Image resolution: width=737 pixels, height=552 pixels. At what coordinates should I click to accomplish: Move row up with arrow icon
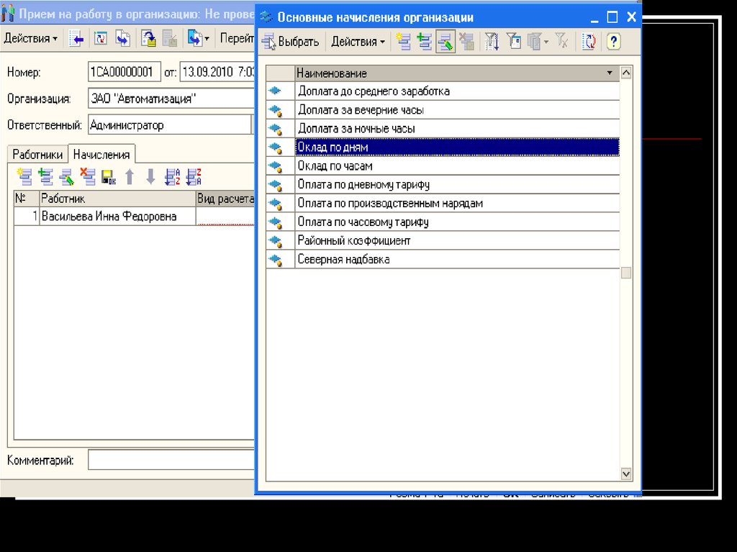coord(130,176)
